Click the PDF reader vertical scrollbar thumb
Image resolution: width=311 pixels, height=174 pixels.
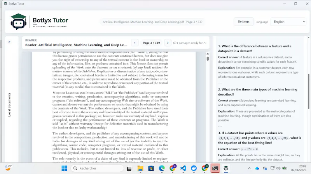[x=208, y=59]
